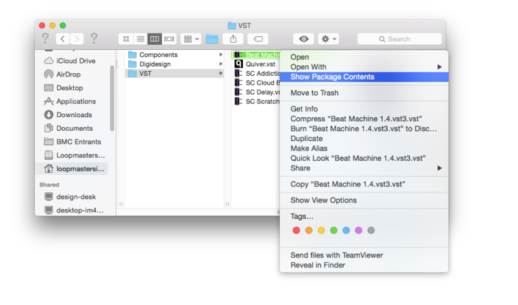Click the sidebar vertical scrollbar
Viewport: 518px width, 305px height.
[112, 98]
